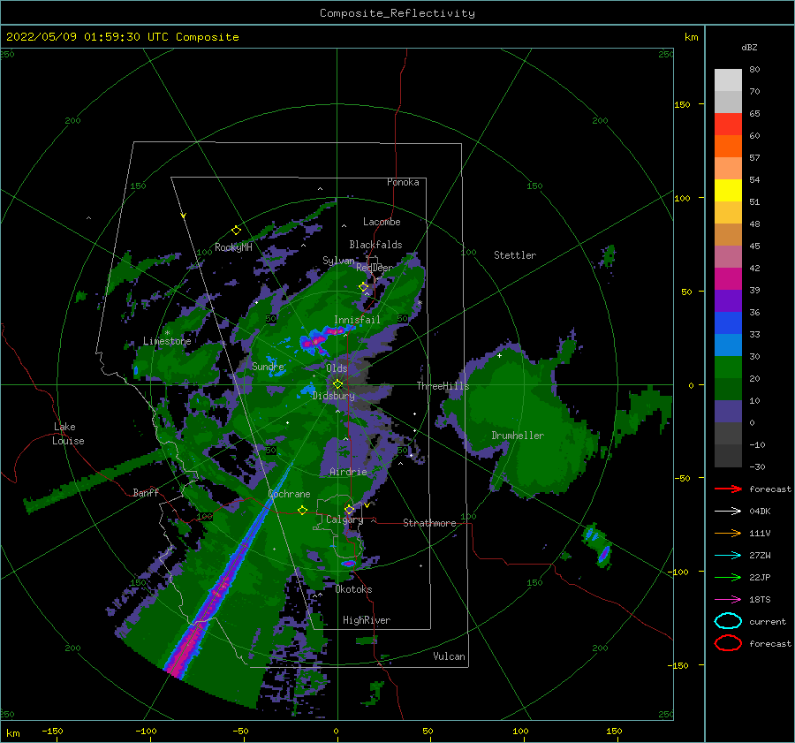
Task: Select the 51 dBZ yellow color swatch
Action: click(x=728, y=190)
